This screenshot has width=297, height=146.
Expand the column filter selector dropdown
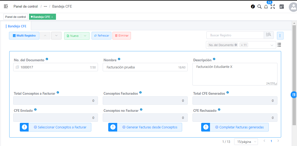tap(272, 45)
